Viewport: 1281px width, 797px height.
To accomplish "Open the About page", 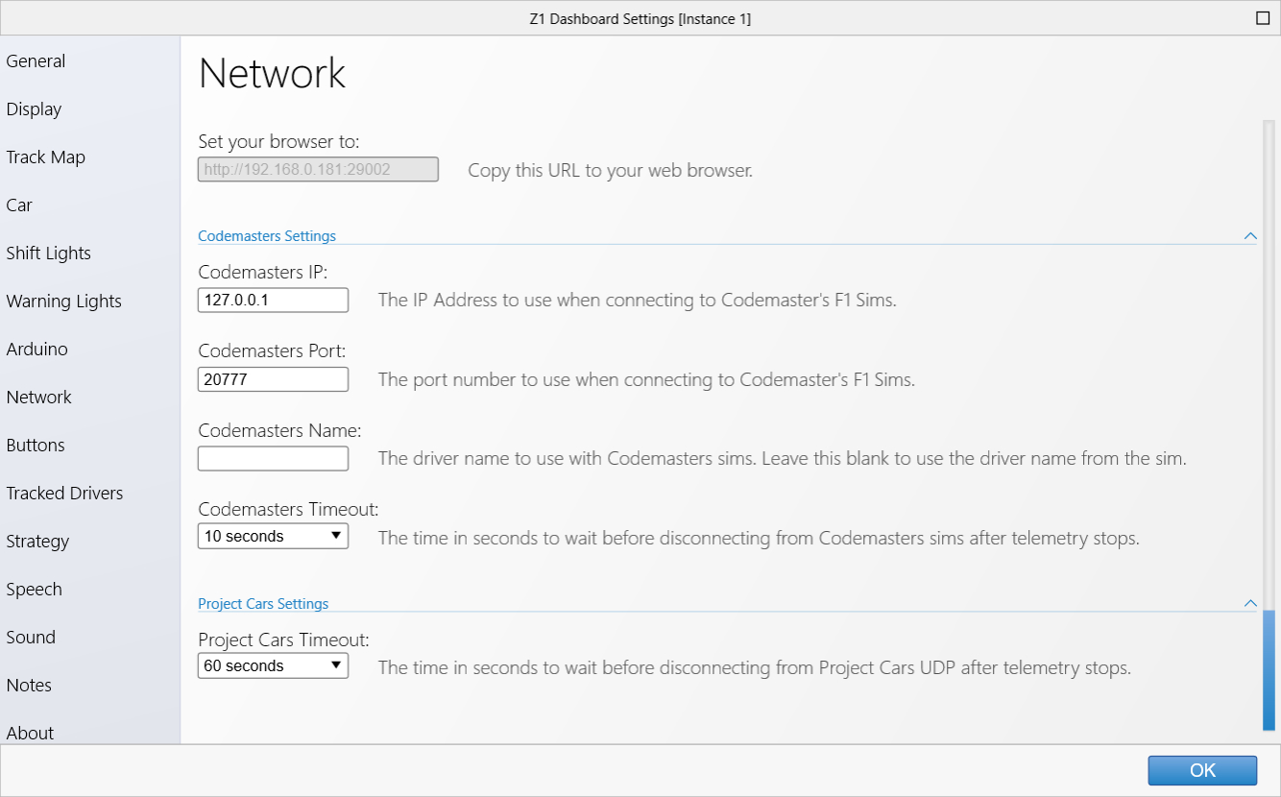I will coord(30,733).
